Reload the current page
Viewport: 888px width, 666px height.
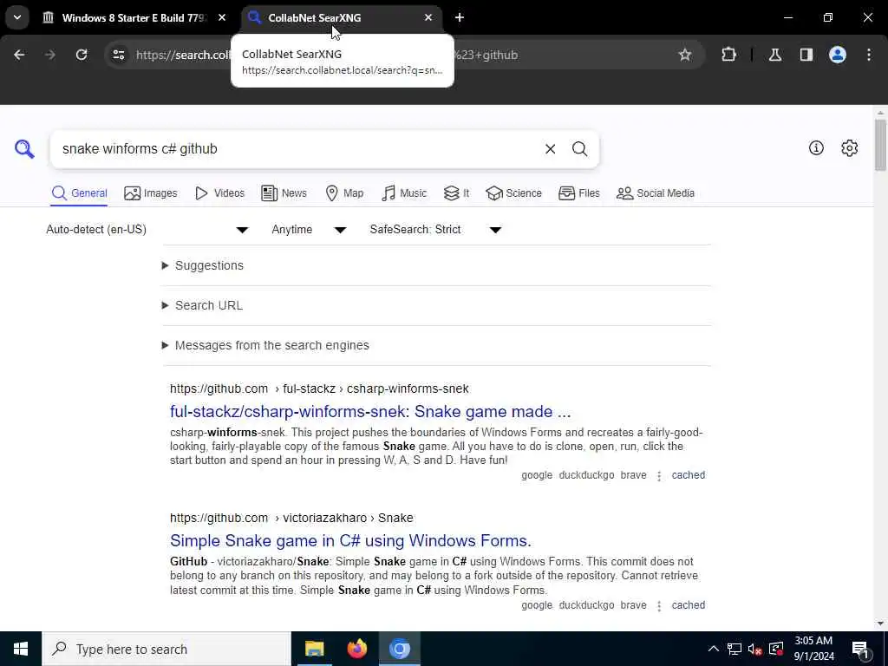82,55
